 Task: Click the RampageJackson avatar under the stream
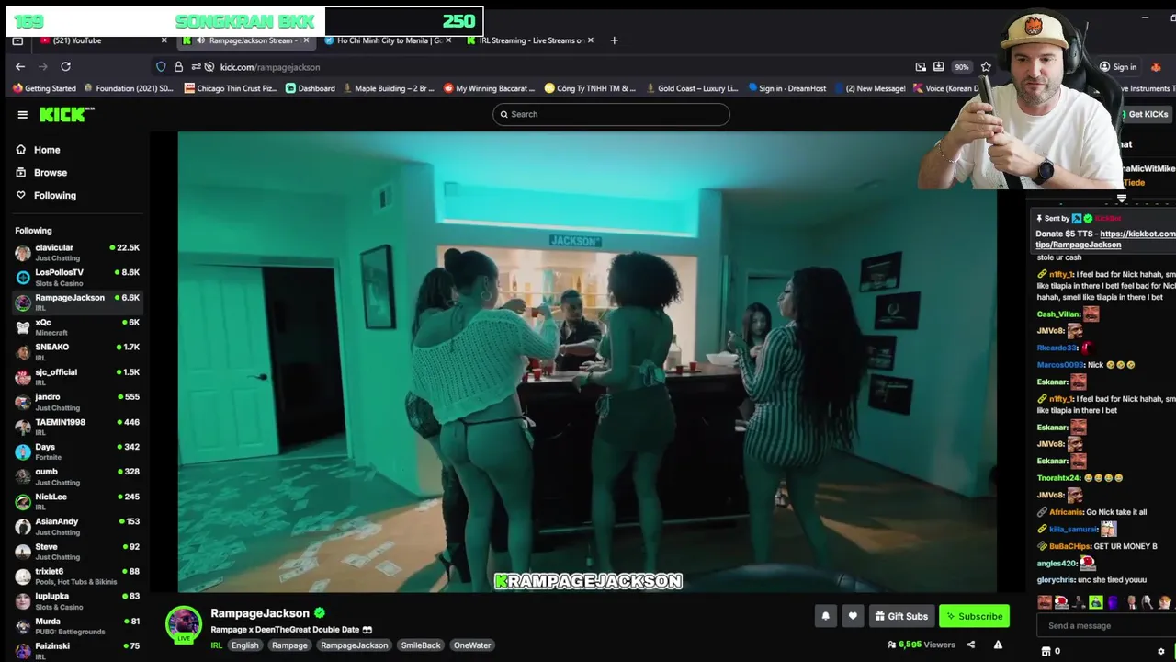tap(184, 623)
